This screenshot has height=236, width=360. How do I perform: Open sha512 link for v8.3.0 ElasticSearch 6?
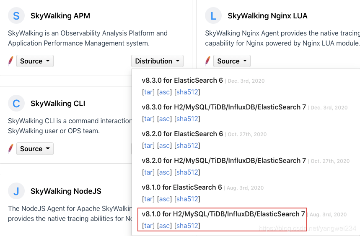tap(187, 92)
